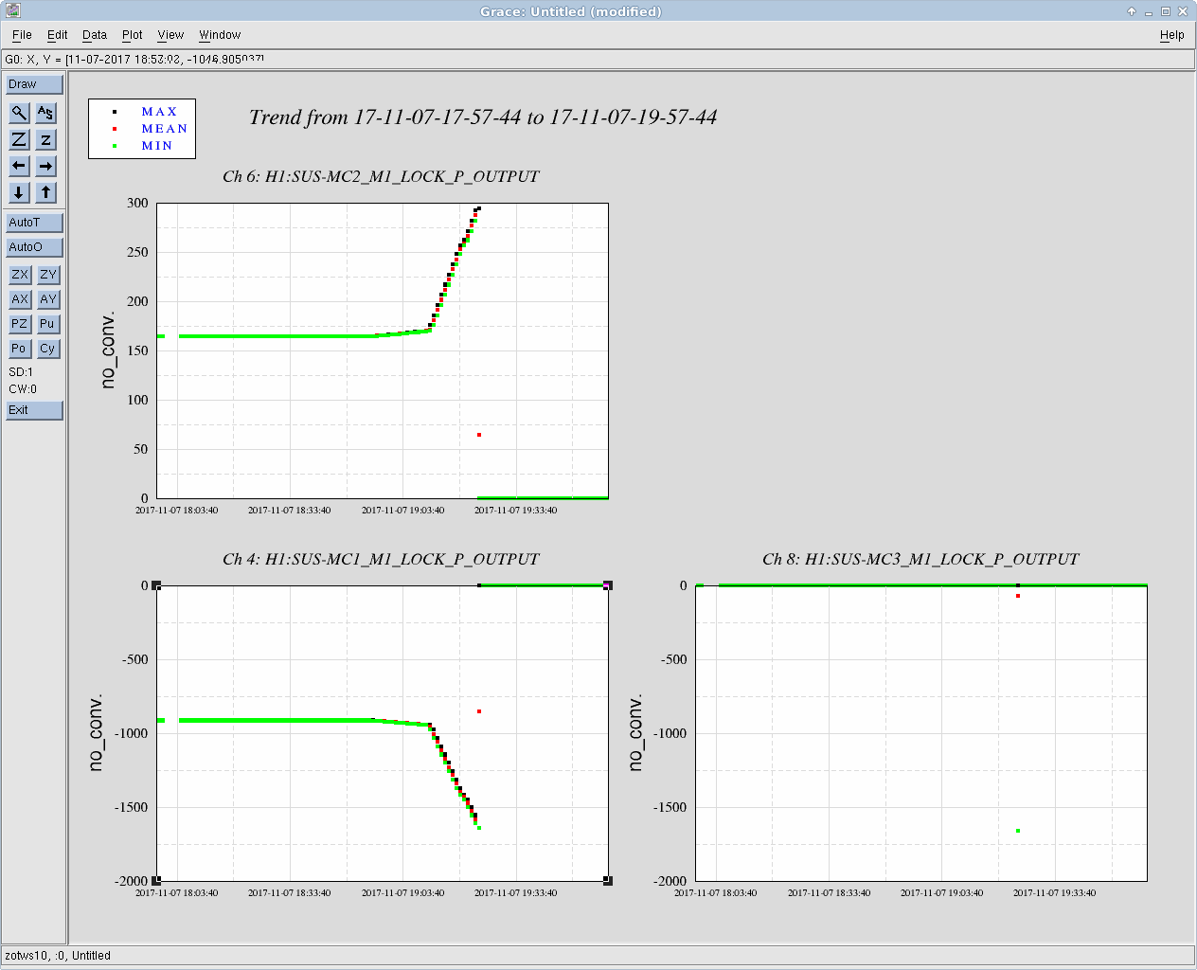
Task: Click the isolated red point near 50 in Ch 6 graph
Action: [479, 435]
